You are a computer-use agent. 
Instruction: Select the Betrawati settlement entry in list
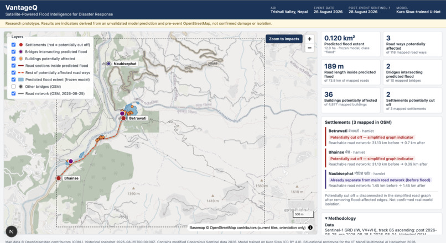coord(381,136)
